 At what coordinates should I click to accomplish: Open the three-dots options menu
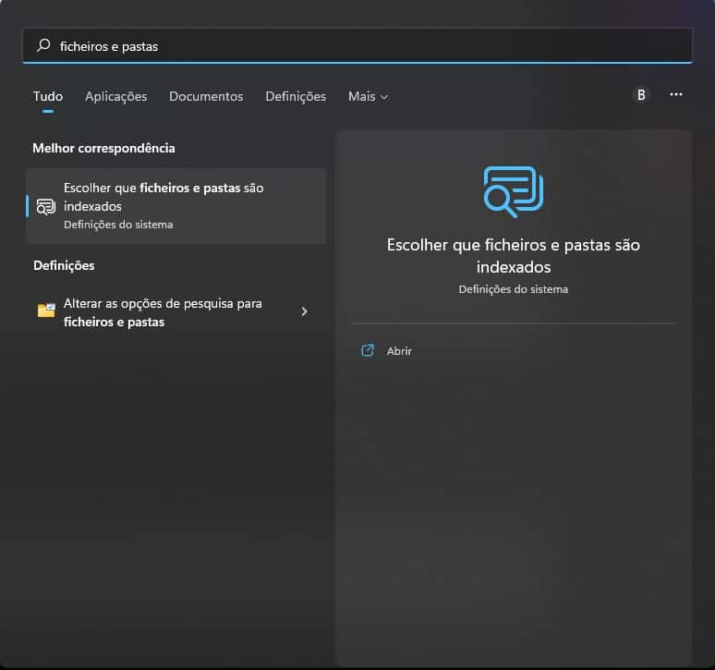pos(676,94)
